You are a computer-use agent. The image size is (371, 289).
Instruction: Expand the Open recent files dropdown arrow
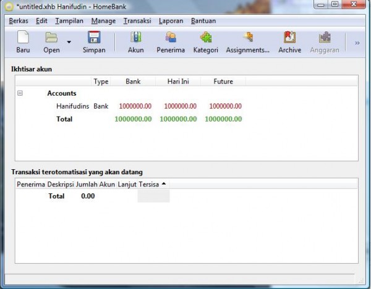pos(69,43)
